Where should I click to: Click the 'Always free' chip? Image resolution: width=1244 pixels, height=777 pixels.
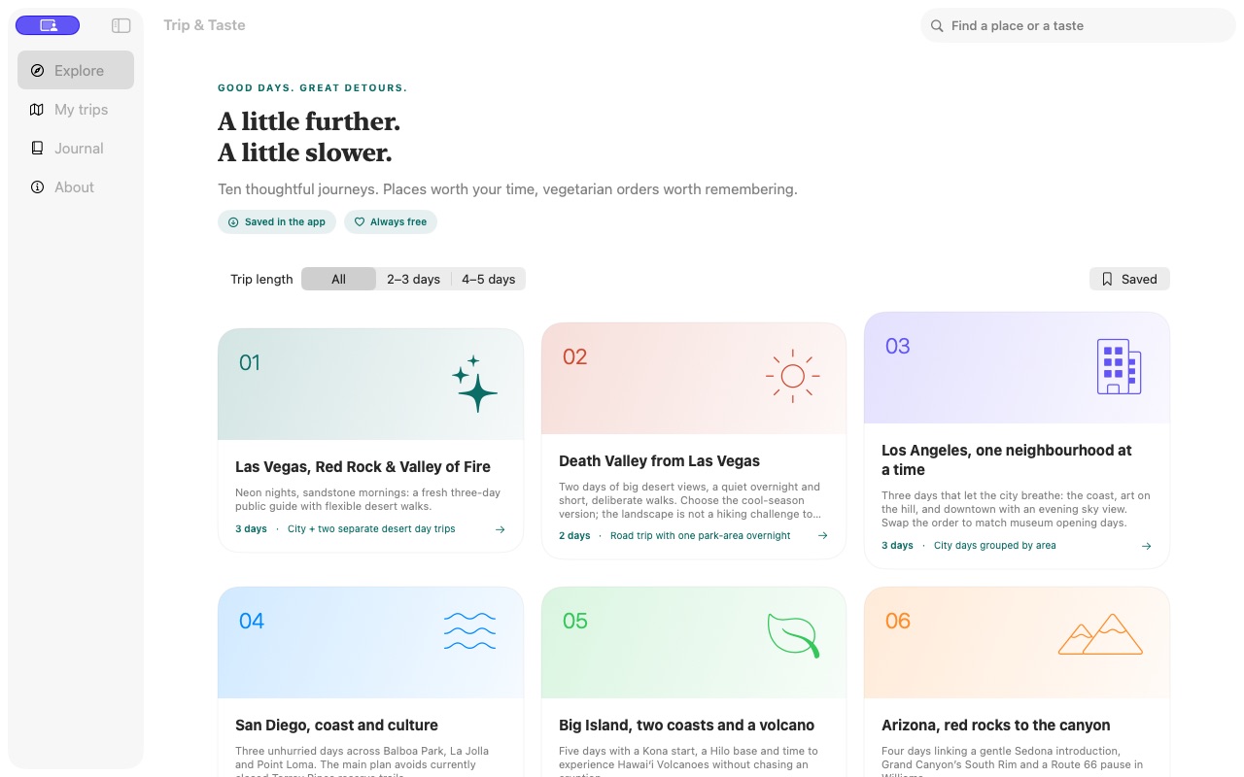pyautogui.click(x=391, y=221)
